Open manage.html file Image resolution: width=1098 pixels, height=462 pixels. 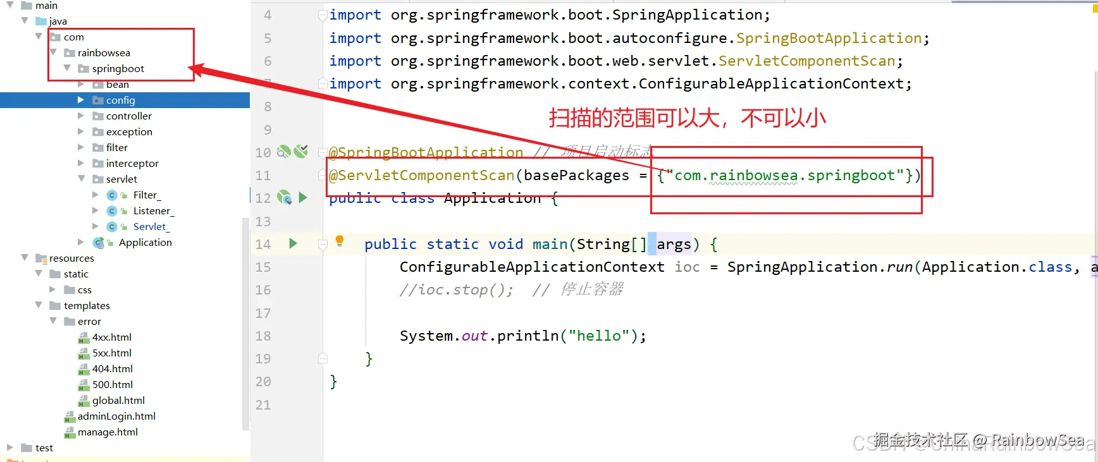pyautogui.click(x=108, y=432)
